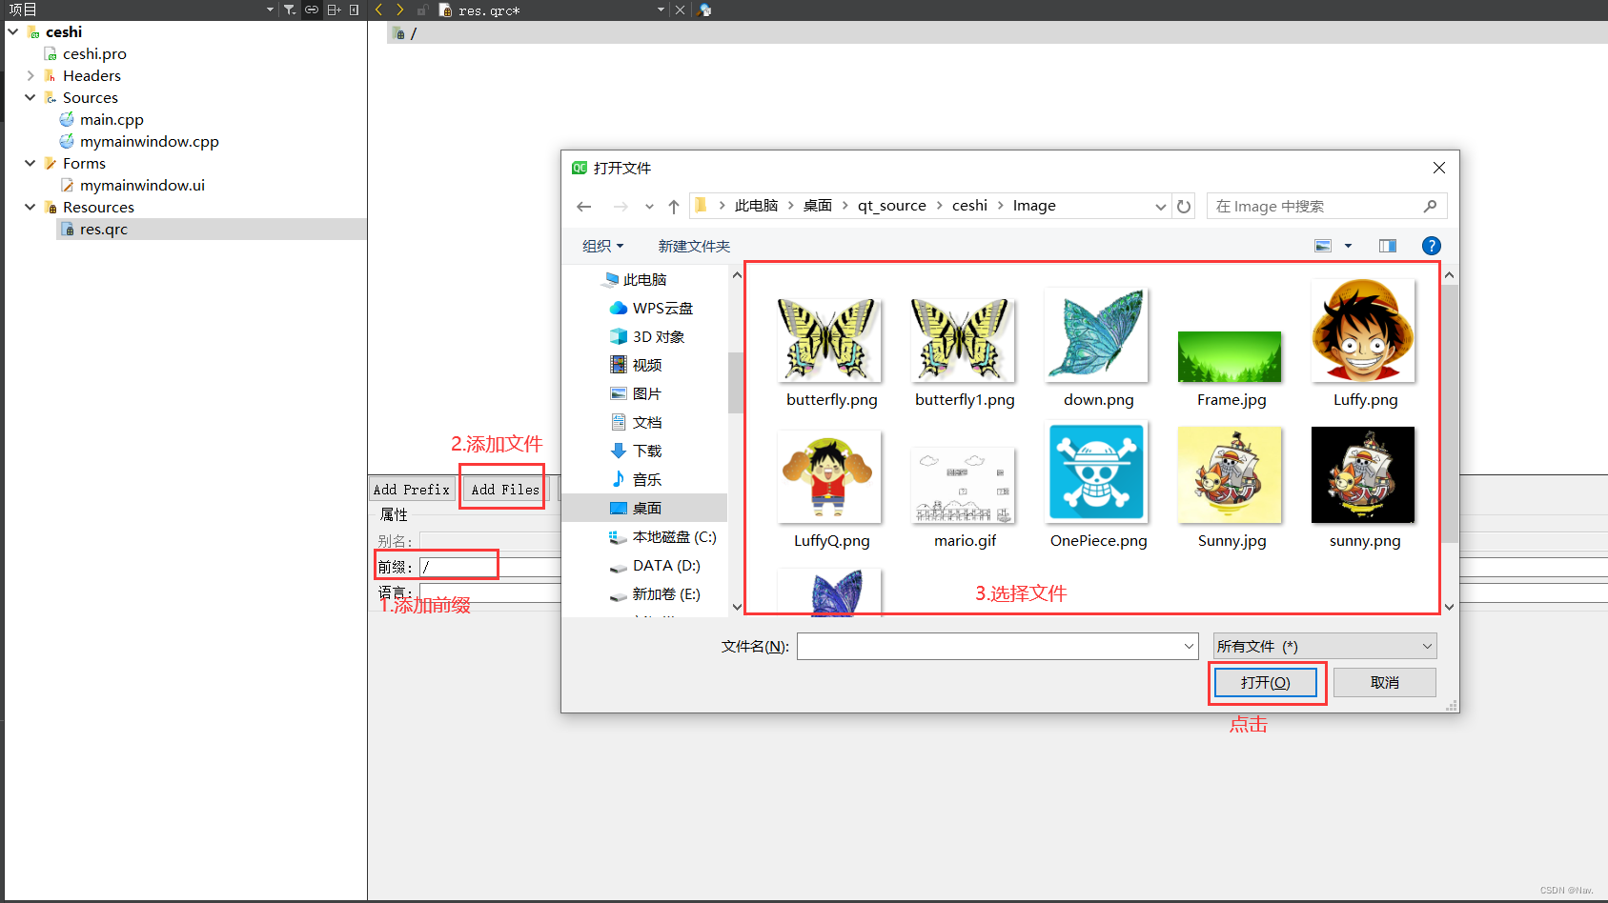The image size is (1608, 903).
Task: Toggle the preview pane icon
Action: 1388,246
